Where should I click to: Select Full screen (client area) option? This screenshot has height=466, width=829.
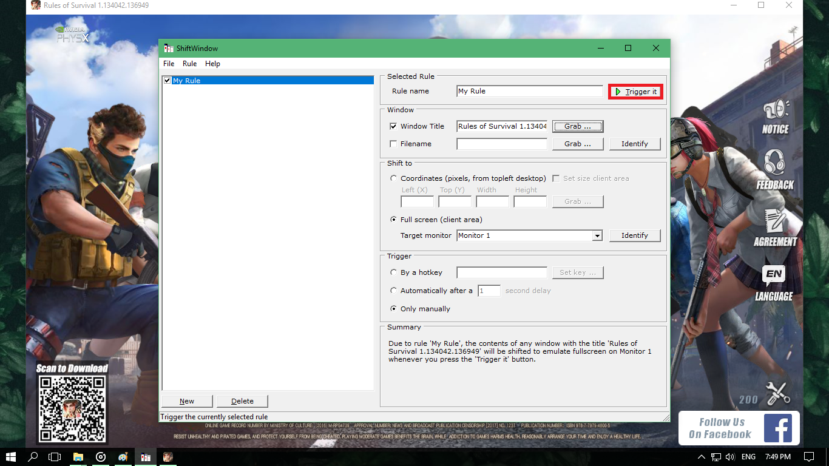click(394, 220)
